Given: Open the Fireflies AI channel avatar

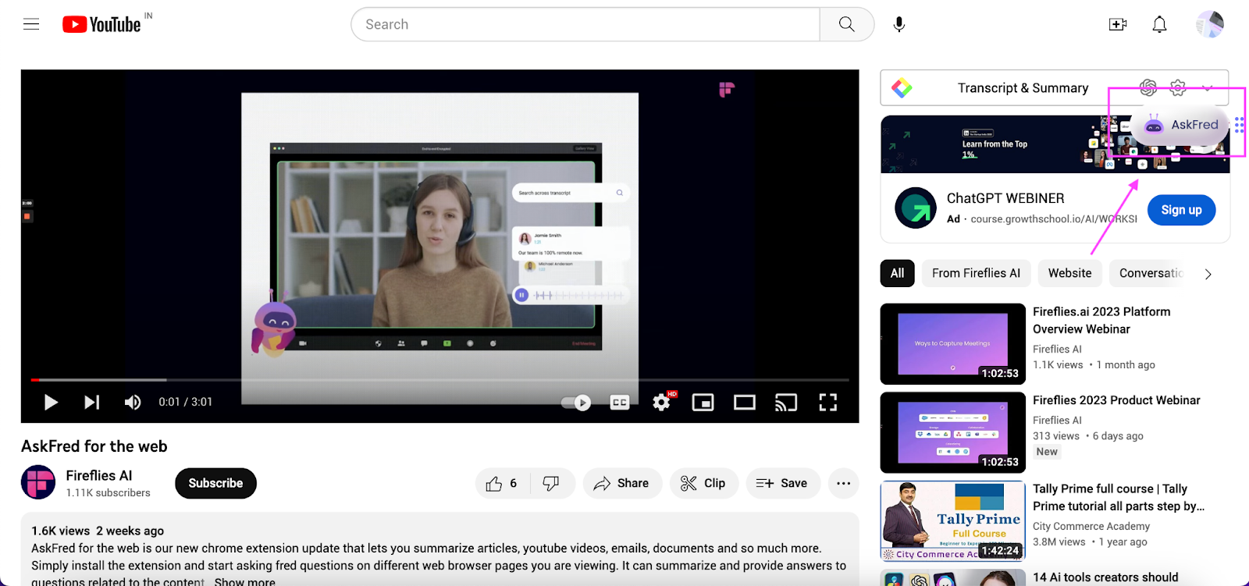Looking at the screenshot, I should pos(38,483).
